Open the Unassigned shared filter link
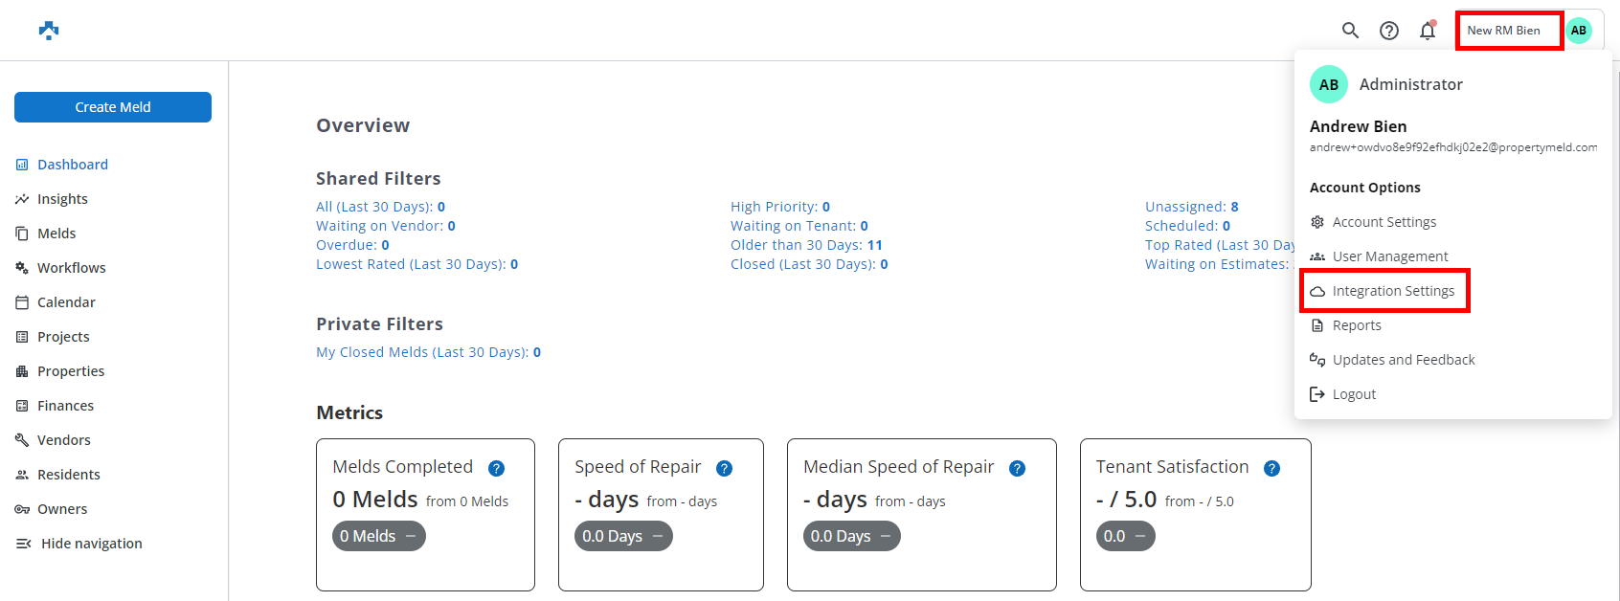This screenshot has height=601, width=1620. click(x=1191, y=207)
